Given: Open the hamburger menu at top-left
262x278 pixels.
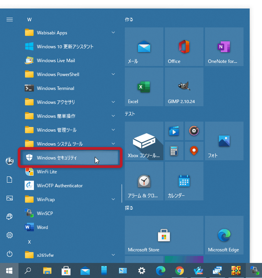Looking at the screenshot, I should 10,20.
